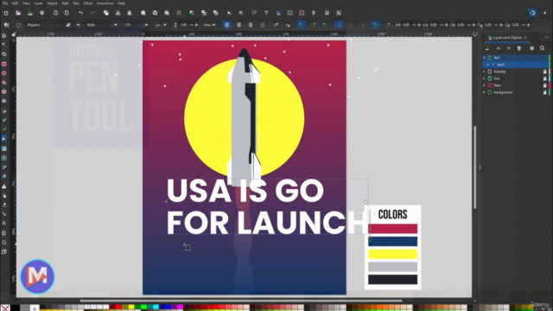Expand the text1 object
Screen dimensions: 553x311
click(x=488, y=65)
